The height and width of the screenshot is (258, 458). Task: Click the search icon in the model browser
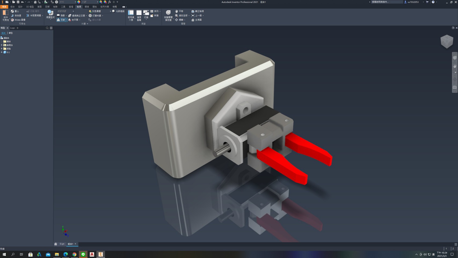click(x=47, y=28)
